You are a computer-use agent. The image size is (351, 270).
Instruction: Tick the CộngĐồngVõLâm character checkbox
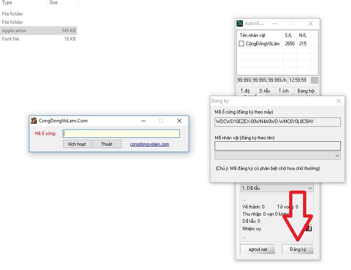tap(241, 44)
